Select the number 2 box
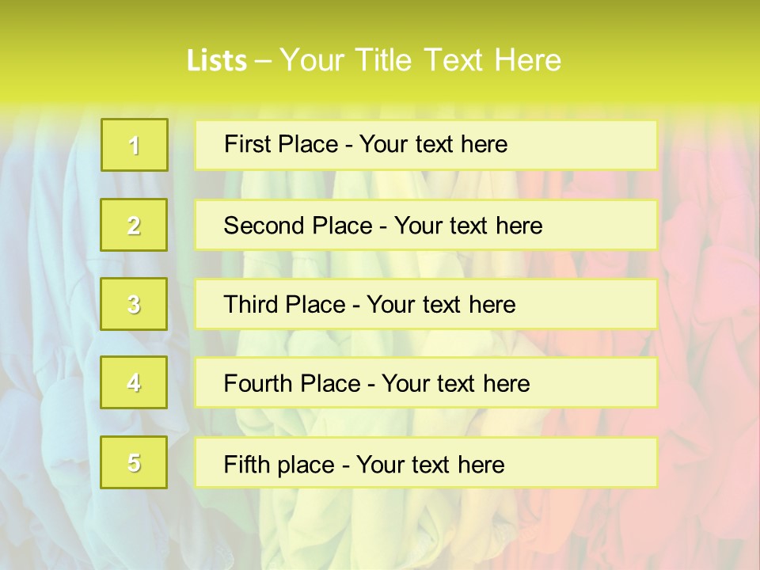760x570 pixels. click(135, 225)
